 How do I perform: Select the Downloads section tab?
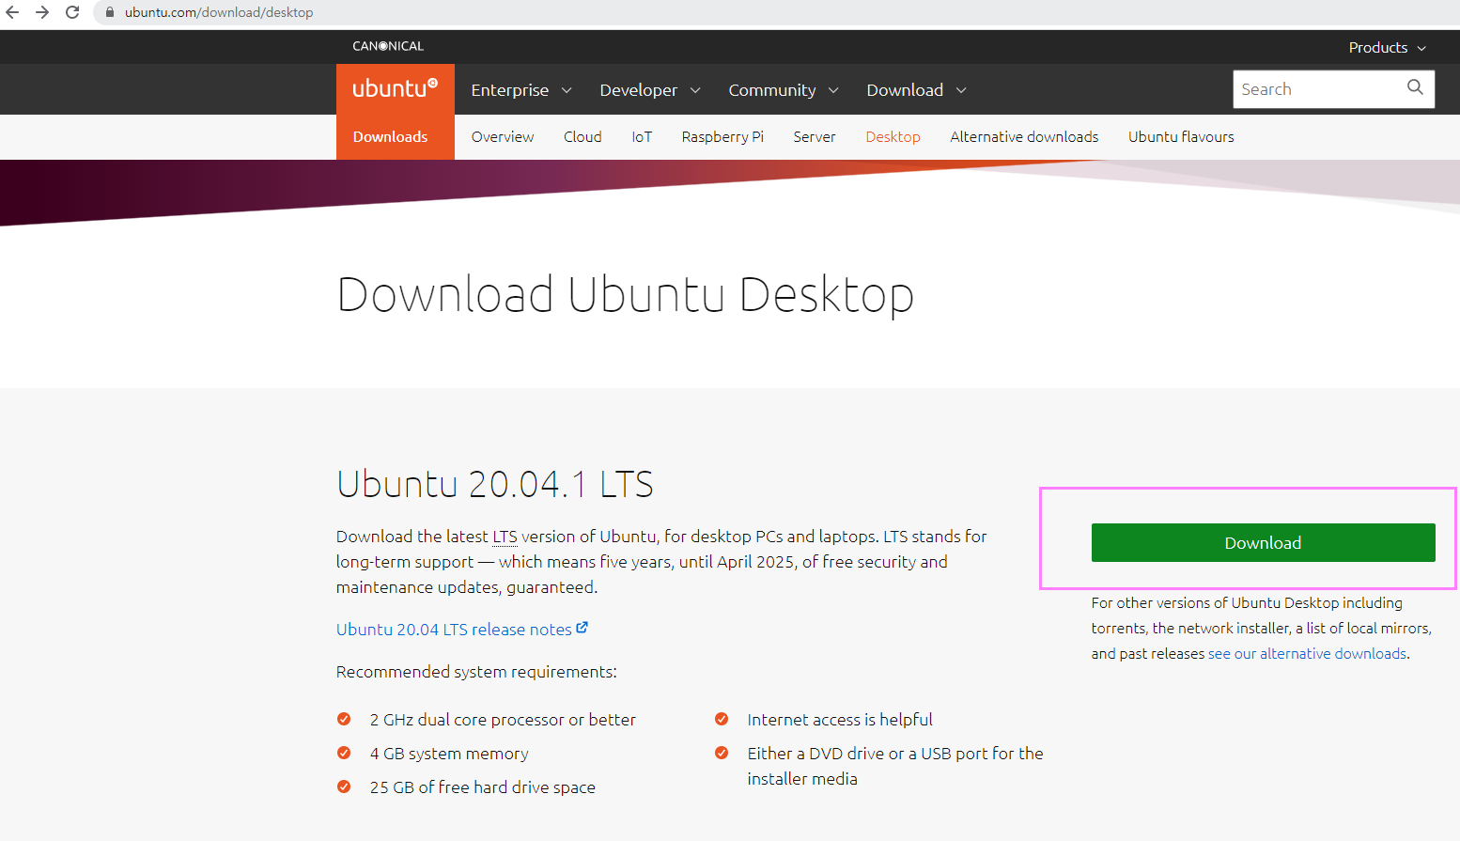[x=396, y=137]
